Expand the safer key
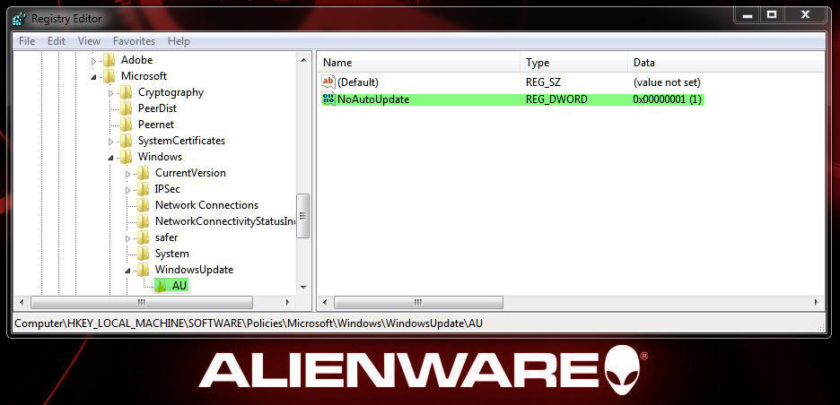Screen dimensions: 840x405 tap(128, 237)
